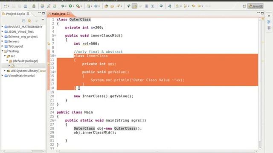Toggle Show Whitespace Characters icon

tap(152, 6)
